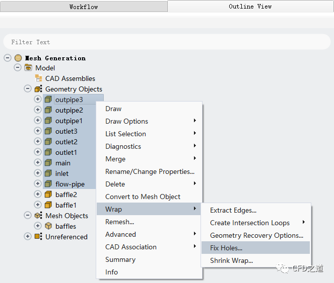
Task: Click the Mesh Generation root globe icon
Action: pos(18,58)
